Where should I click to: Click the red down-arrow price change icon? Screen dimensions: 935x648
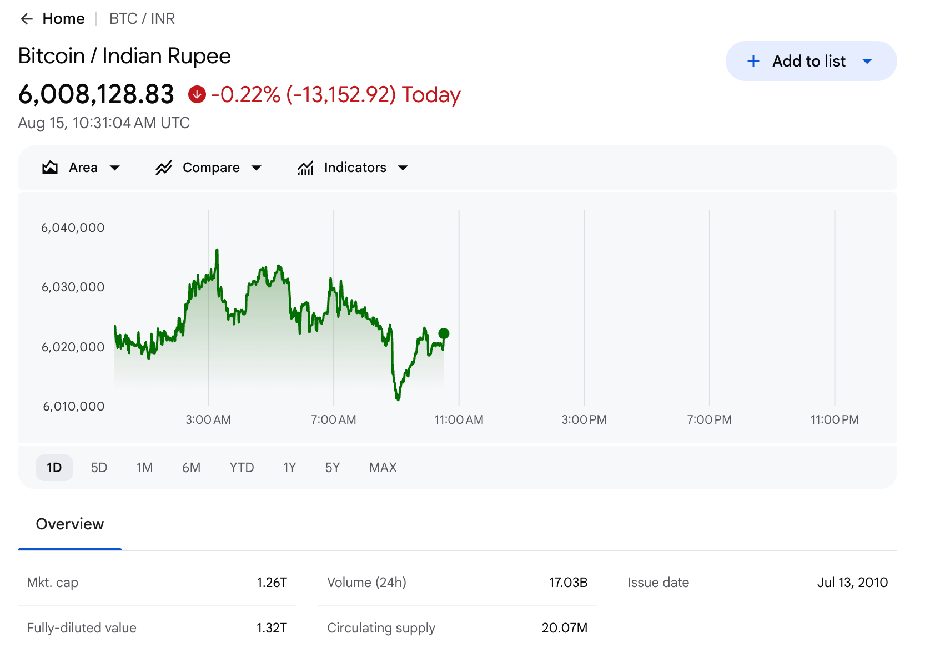tap(197, 94)
